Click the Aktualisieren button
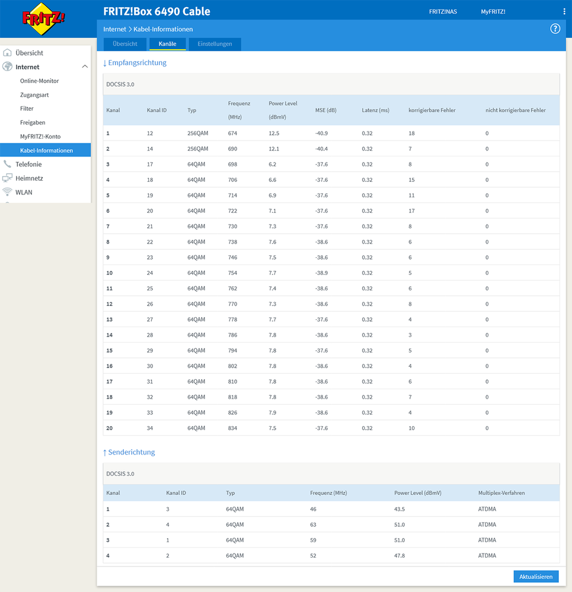 (536, 577)
